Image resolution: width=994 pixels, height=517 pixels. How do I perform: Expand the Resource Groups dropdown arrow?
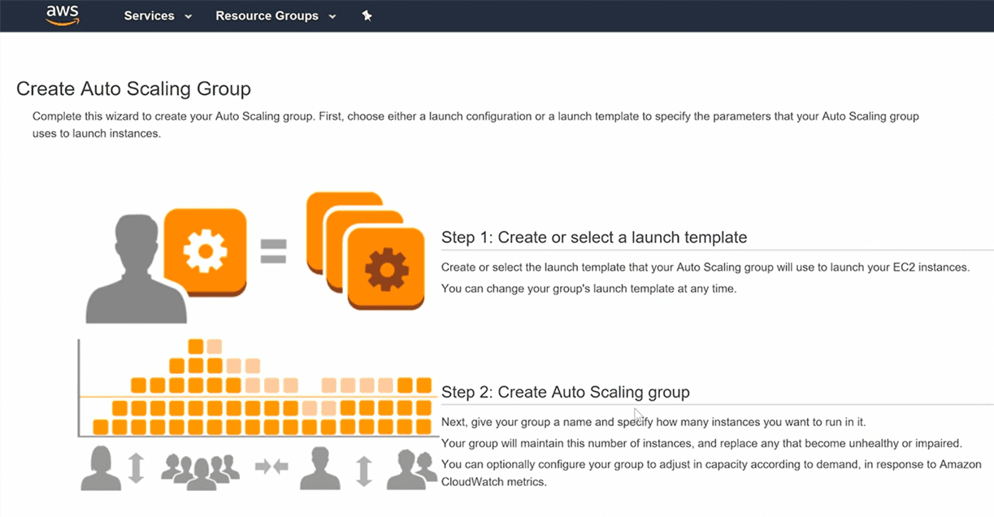(x=332, y=16)
